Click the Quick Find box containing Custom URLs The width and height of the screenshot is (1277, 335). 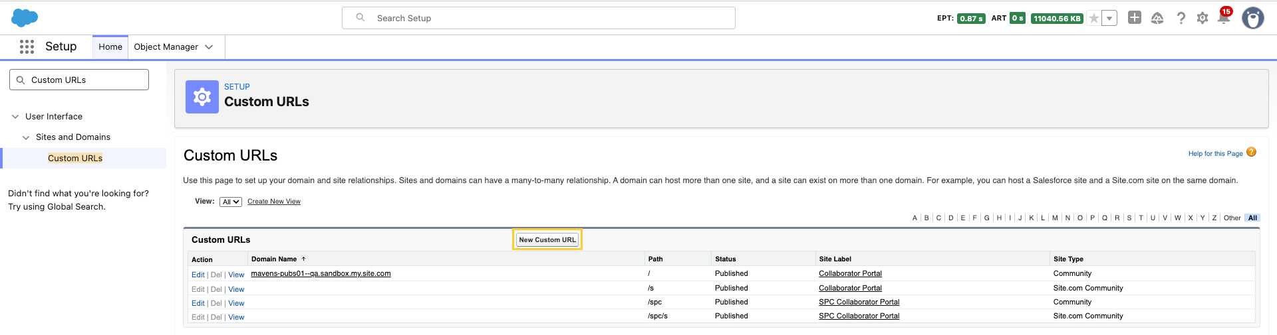(x=79, y=80)
